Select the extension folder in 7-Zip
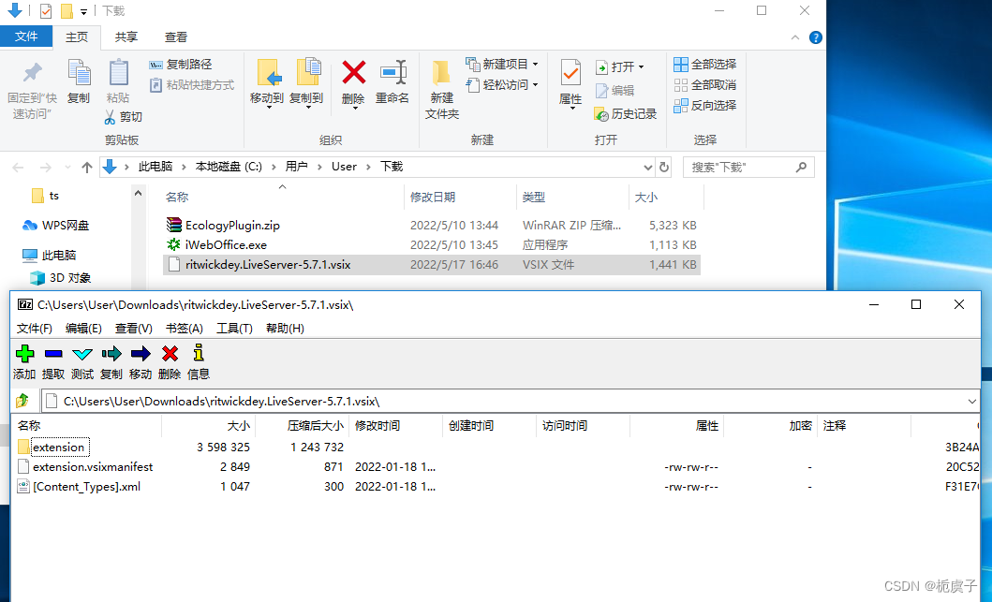The image size is (992, 602). click(53, 448)
